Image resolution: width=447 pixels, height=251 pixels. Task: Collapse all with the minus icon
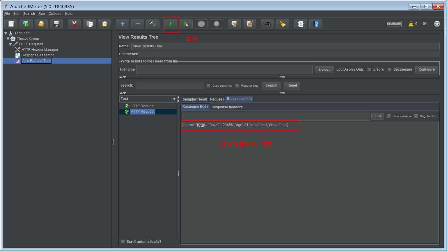point(138,24)
